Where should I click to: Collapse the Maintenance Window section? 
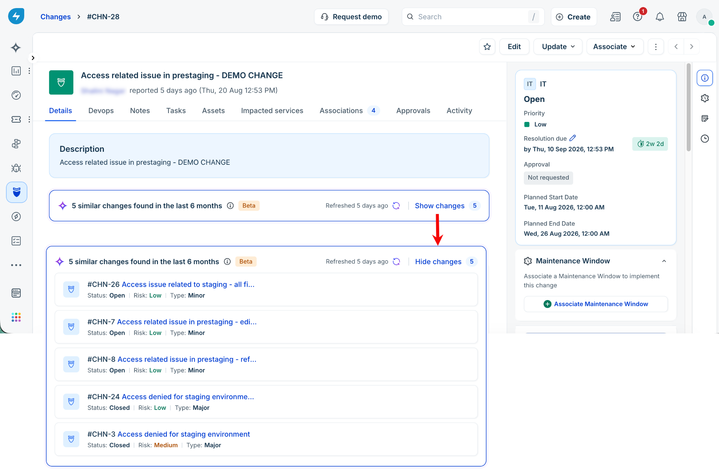(664, 261)
